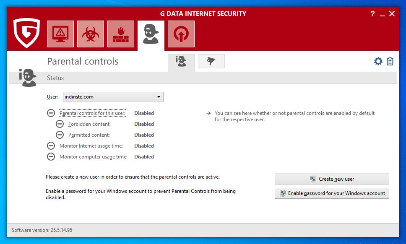Toggle icon beside Parental controls for this user
The height and width of the screenshot is (244, 406).
pyautogui.click(x=51, y=113)
